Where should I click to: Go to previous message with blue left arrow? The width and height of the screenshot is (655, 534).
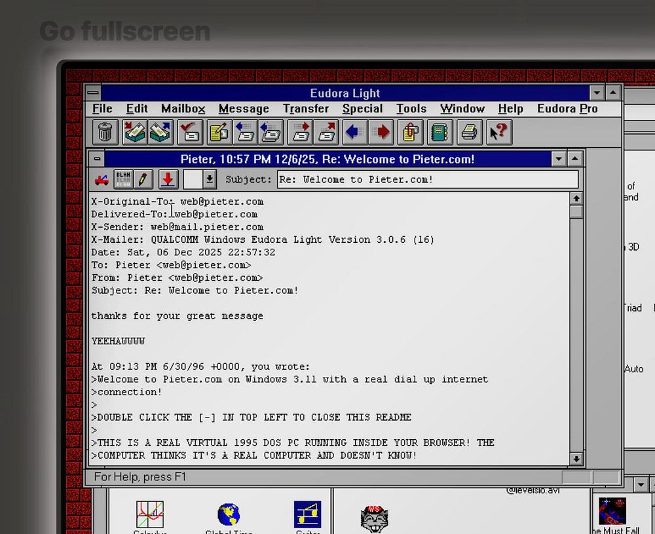pos(355,132)
